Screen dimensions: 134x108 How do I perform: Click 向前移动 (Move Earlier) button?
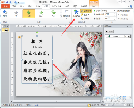[x=123, y=15]
